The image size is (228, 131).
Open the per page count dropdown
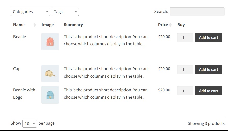pos(30,124)
